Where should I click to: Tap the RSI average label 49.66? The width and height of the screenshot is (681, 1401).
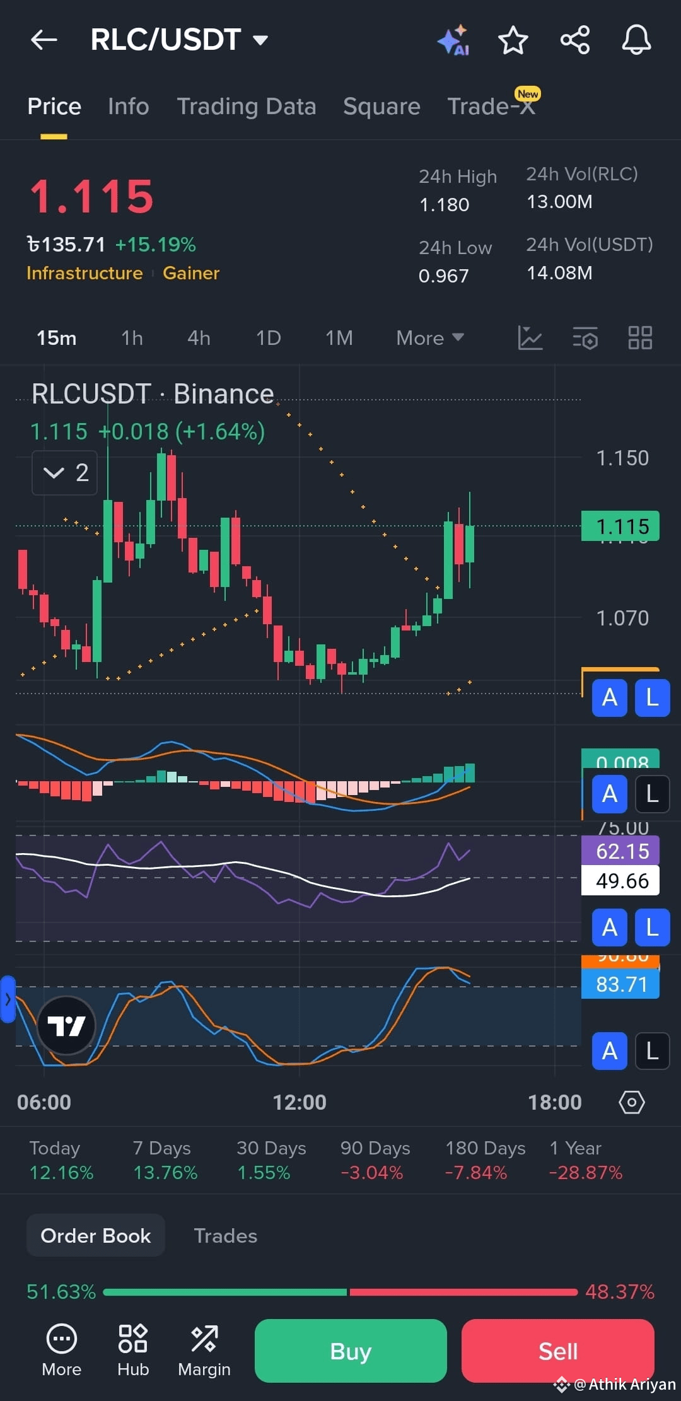point(620,880)
